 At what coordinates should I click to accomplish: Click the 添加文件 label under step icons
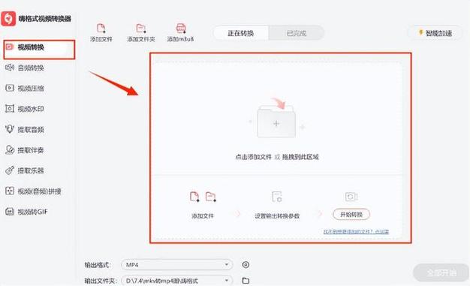(203, 216)
